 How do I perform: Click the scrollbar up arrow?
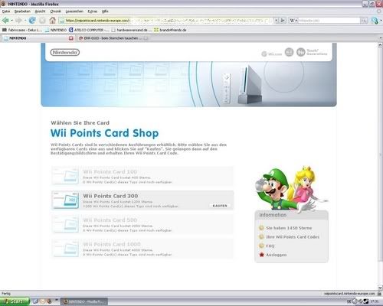(x=380, y=45)
